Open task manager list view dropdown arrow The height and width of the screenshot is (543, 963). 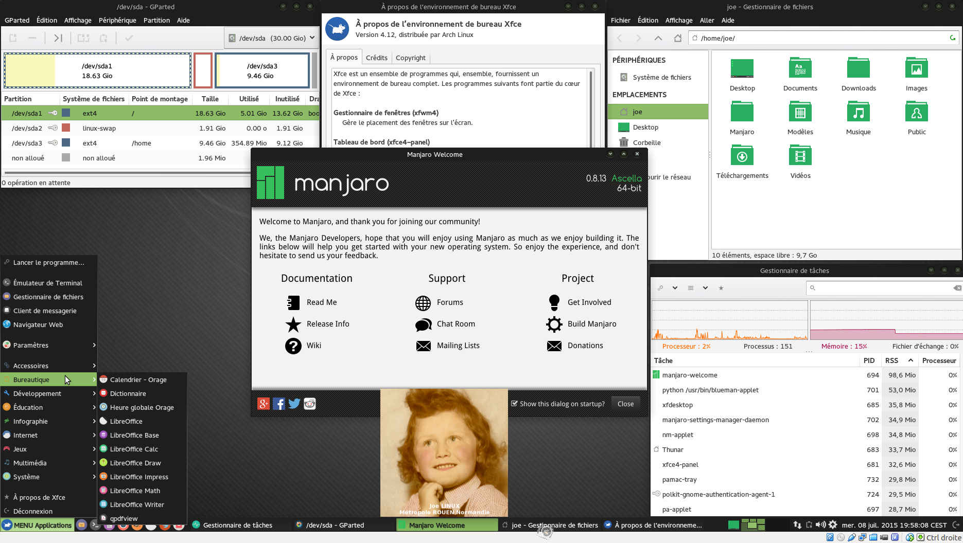[x=705, y=288]
